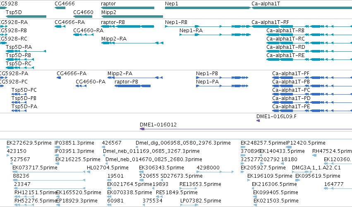Click the Mipp2 gene label
The width and height of the screenshot is (352, 207).
[109, 12]
